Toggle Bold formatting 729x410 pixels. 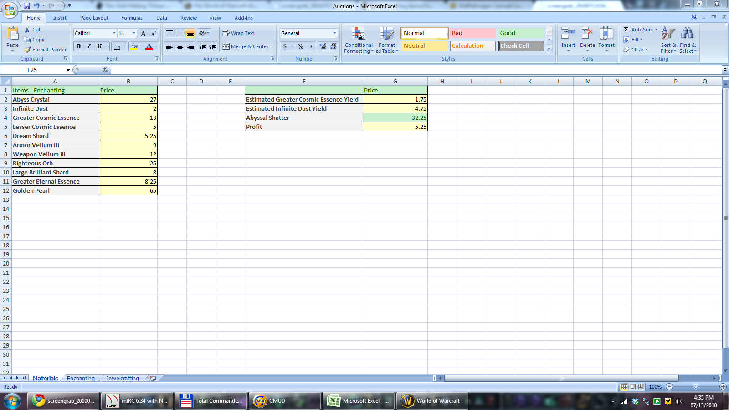pos(78,46)
